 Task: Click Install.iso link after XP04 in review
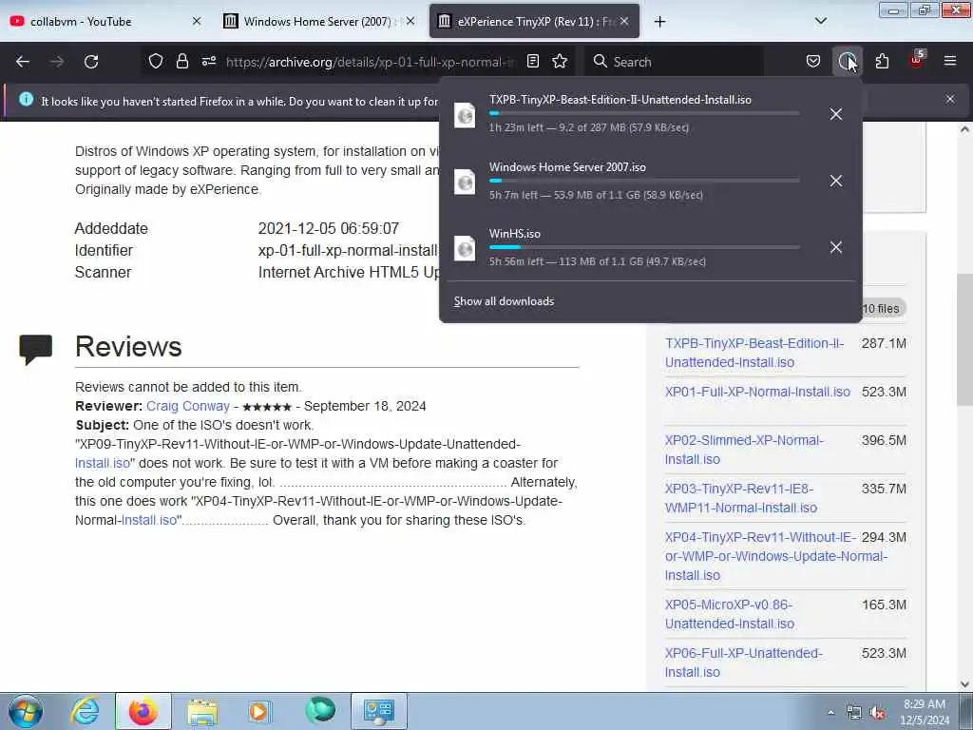tap(149, 520)
